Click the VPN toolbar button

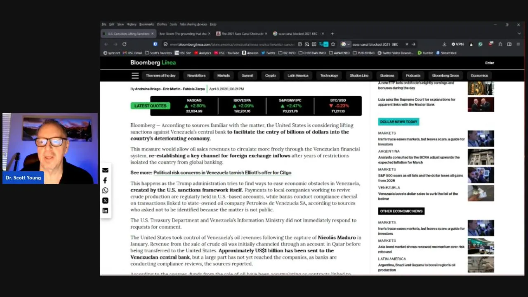tap(457, 44)
